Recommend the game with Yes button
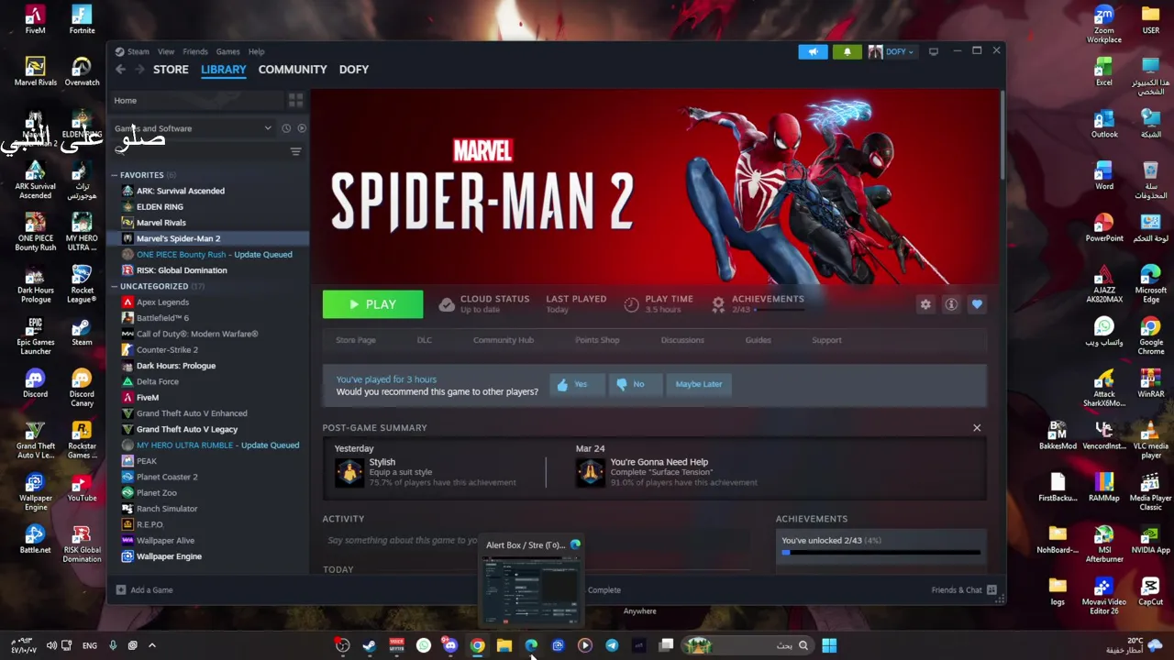Viewport: 1174px width, 660px height. click(577, 384)
